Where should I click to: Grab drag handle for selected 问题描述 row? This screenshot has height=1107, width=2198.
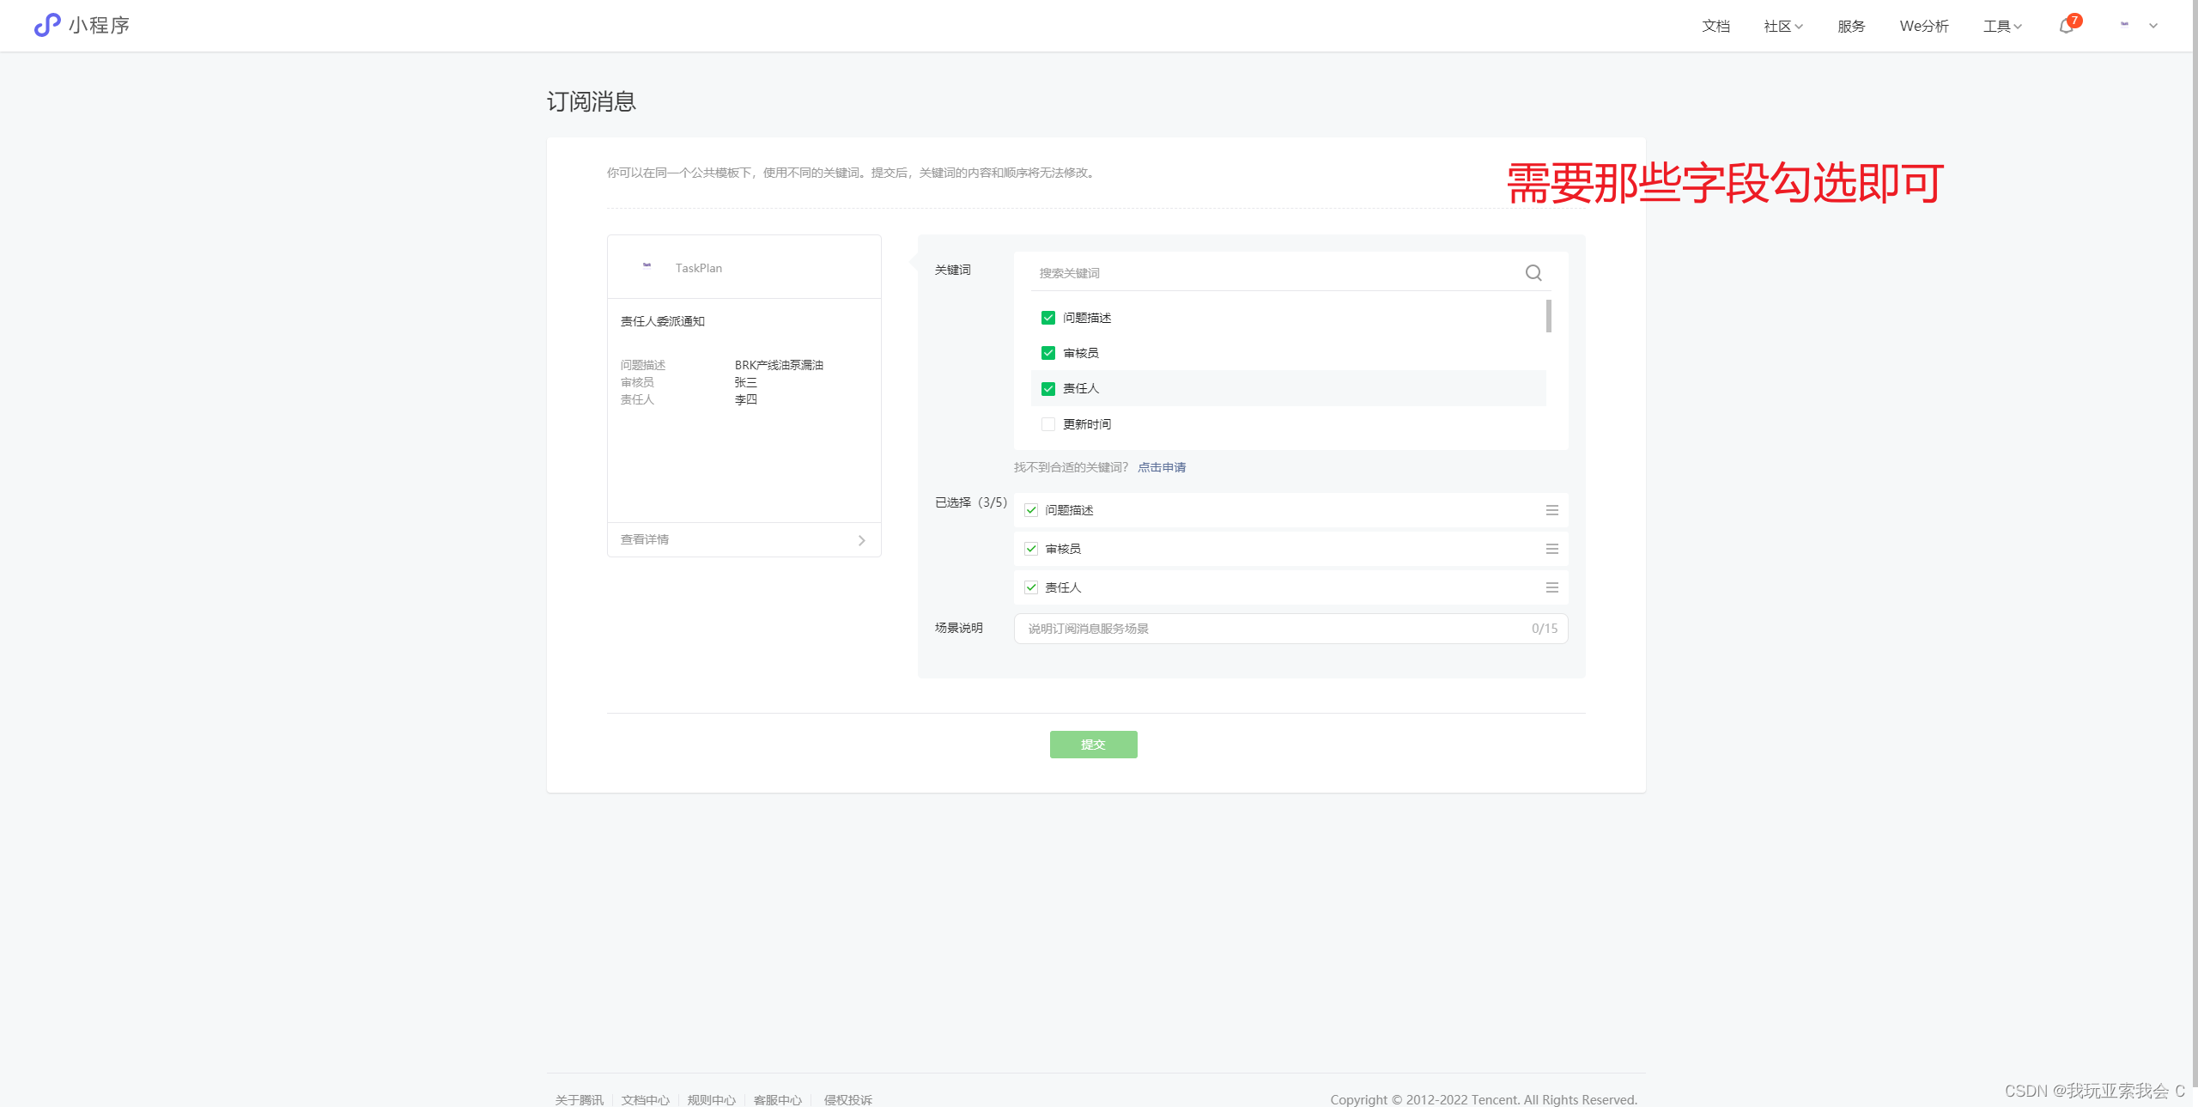1551,510
